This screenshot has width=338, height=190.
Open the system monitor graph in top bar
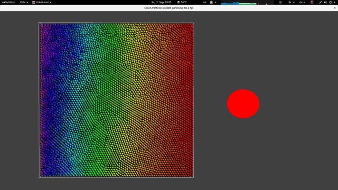tap(247, 2)
